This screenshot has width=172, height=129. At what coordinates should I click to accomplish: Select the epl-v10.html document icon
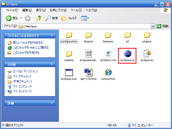89,72
